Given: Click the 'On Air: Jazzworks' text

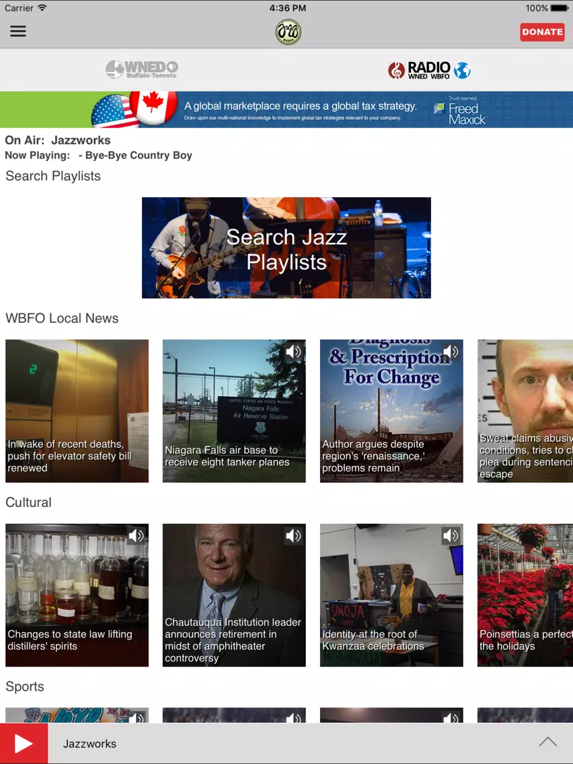Looking at the screenshot, I should [57, 141].
